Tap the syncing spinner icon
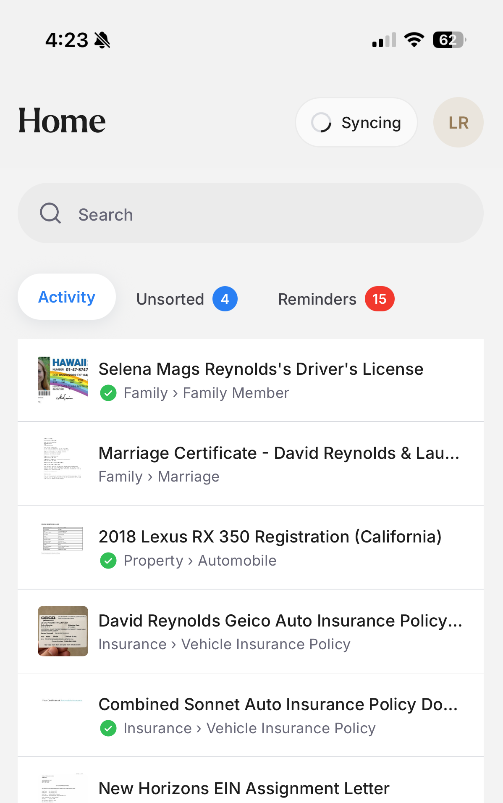Screen dimensions: 503x803 point(321,123)
